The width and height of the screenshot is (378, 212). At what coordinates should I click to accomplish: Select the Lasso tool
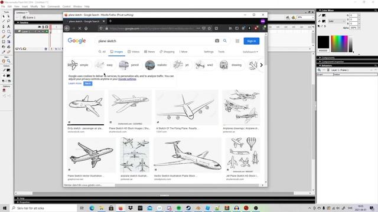click(9, 21)
